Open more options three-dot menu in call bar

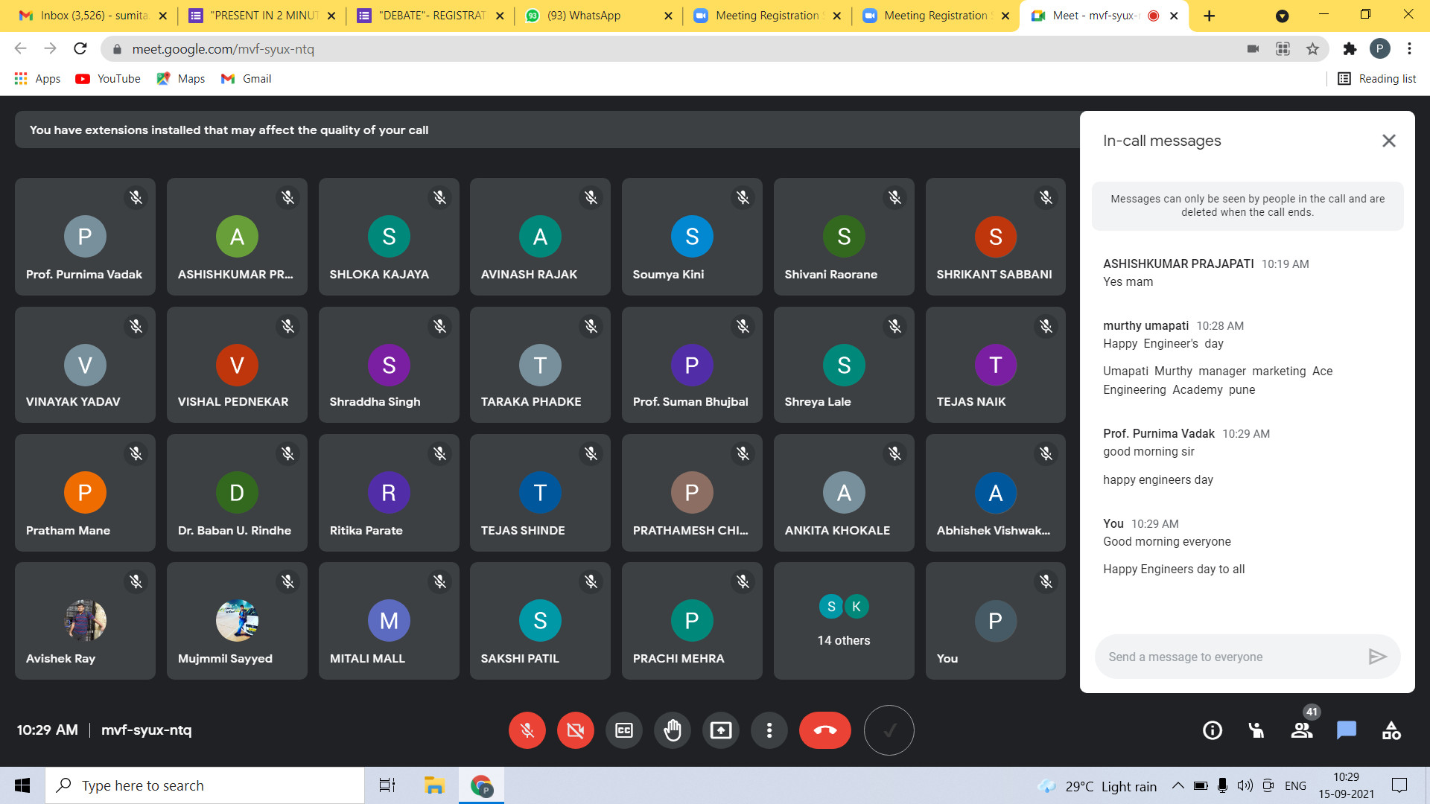coord(769,730)
